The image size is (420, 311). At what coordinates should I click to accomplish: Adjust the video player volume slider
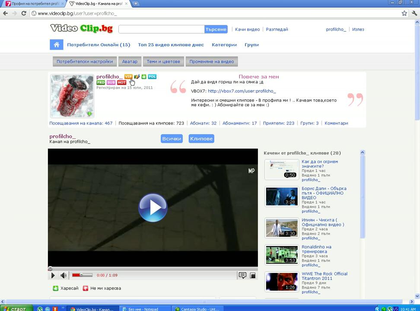(x=81, y=275)
